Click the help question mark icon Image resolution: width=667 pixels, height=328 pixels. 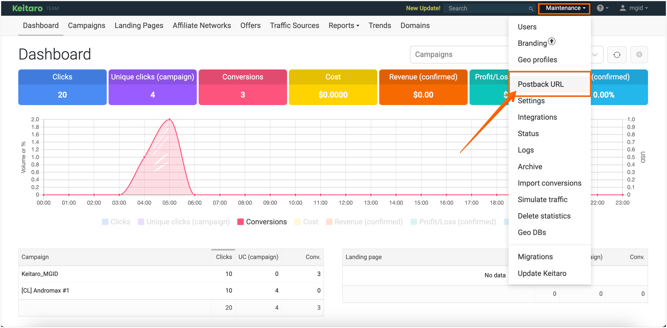point(601,8)
